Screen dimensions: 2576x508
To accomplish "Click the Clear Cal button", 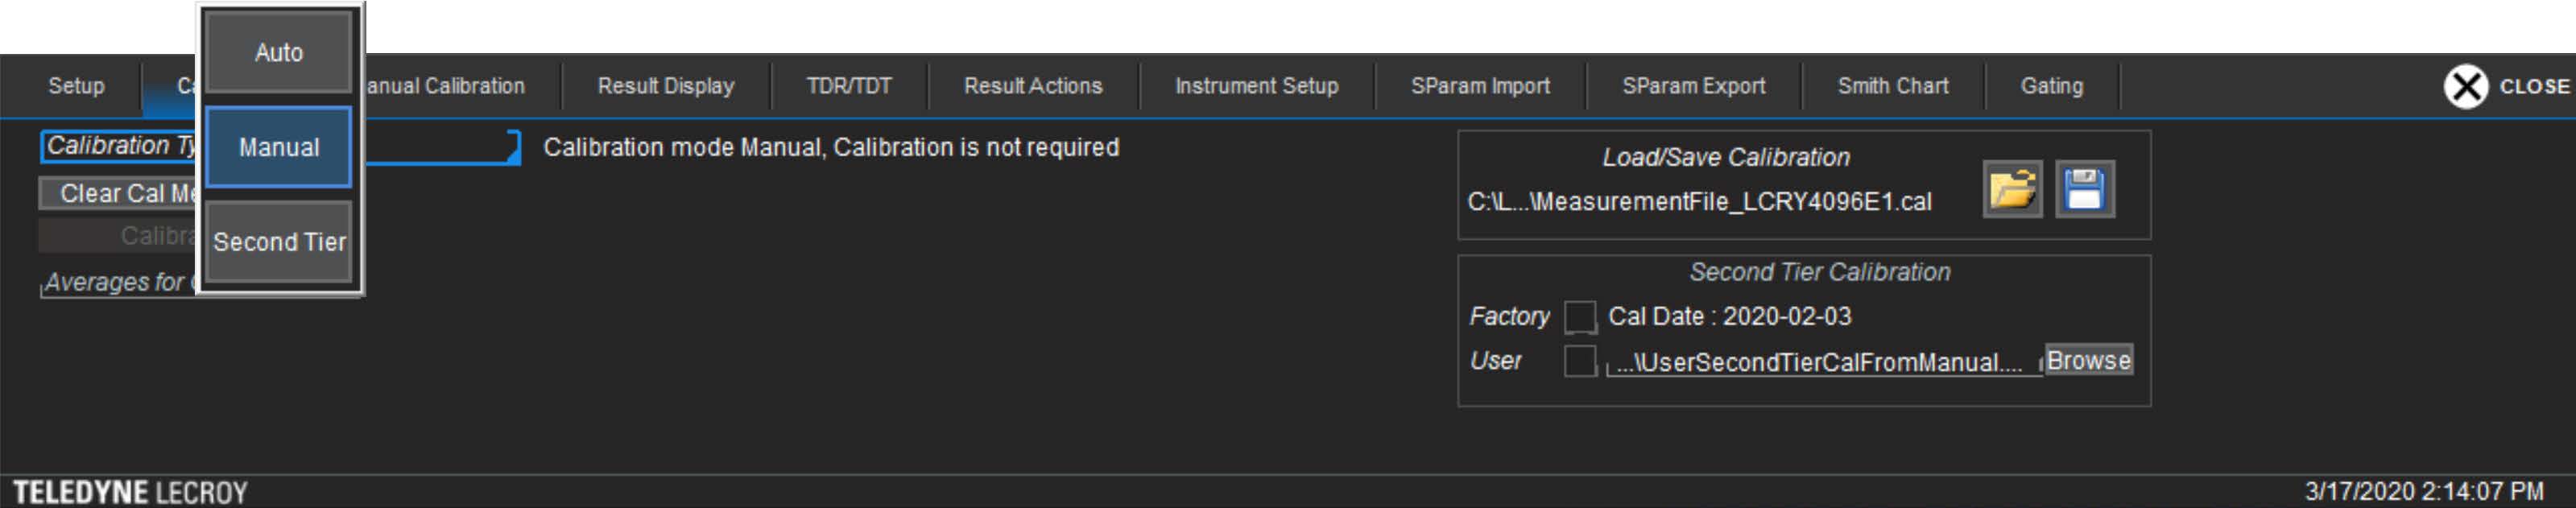I will (118, 194).
